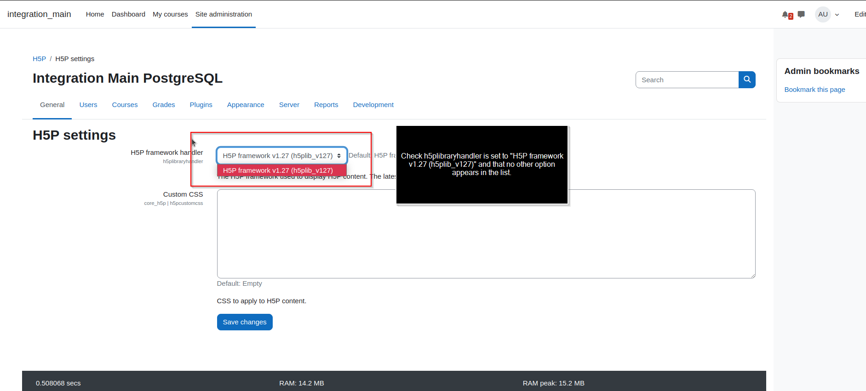Click the 'Admin bookmarks' heading
The image size is (866, 391).
point(822,71)
